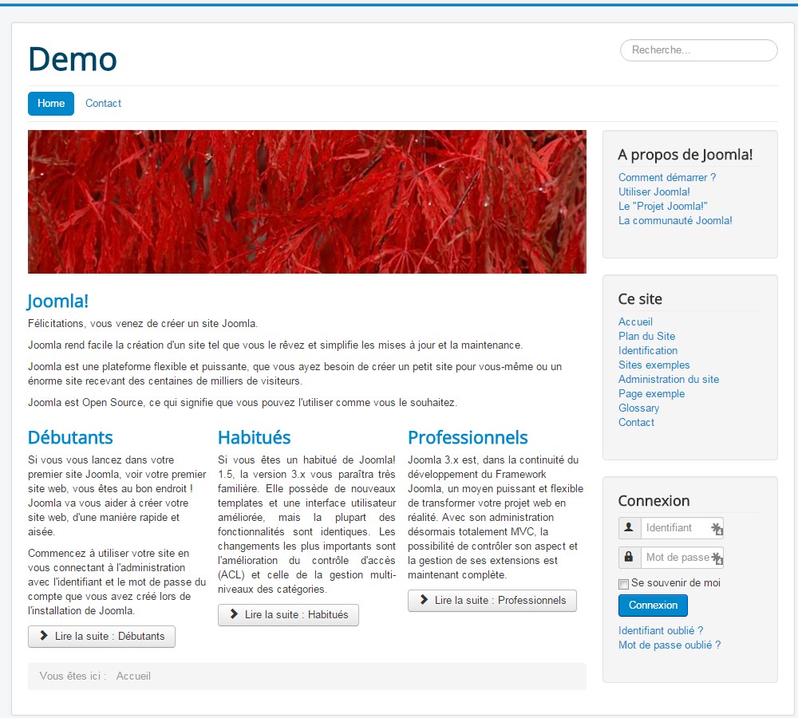The image size is (798, 718).
Task: Click the A propos de Joomla! heading
Action: [x=685, y=155]
